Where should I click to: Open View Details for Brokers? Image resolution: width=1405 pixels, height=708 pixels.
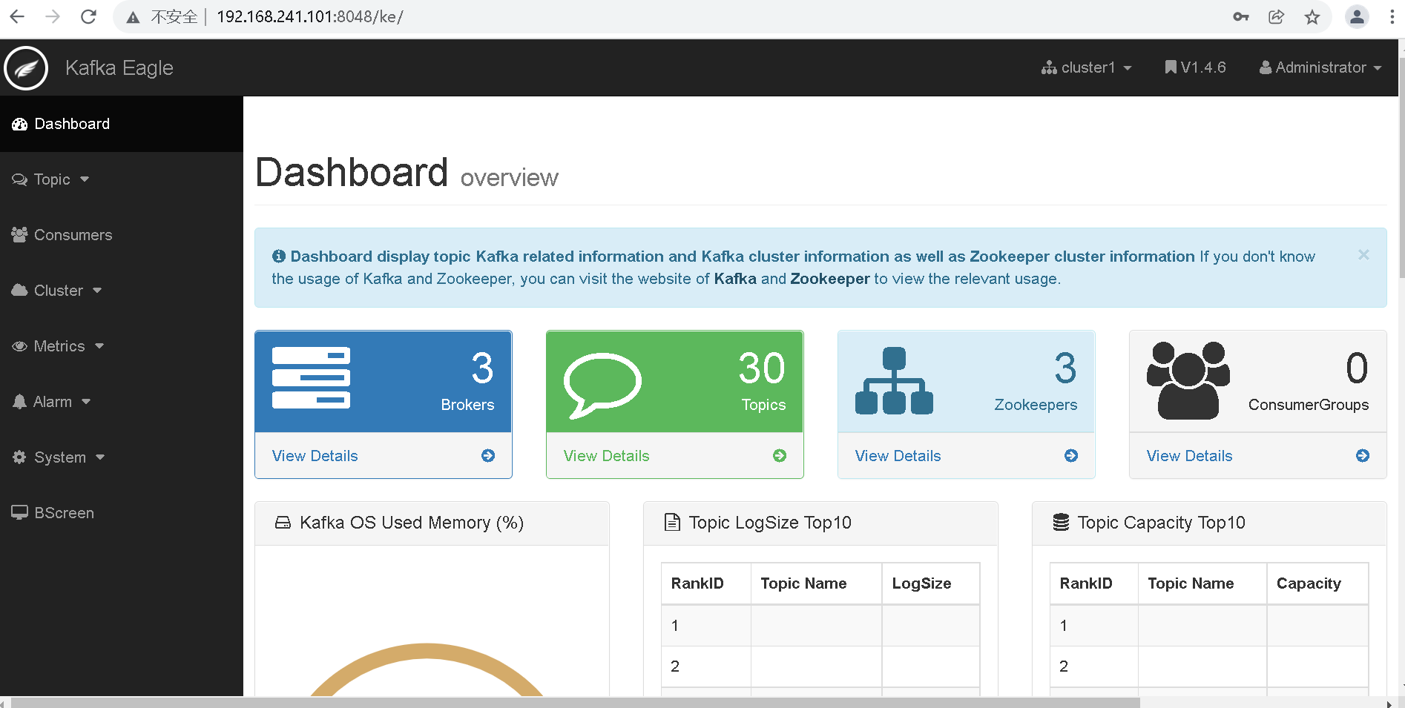coord(315,456)
